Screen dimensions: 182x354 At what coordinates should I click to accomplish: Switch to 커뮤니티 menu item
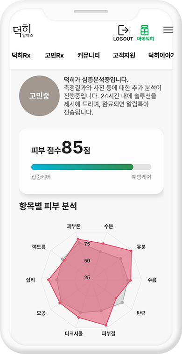point(89,56)
